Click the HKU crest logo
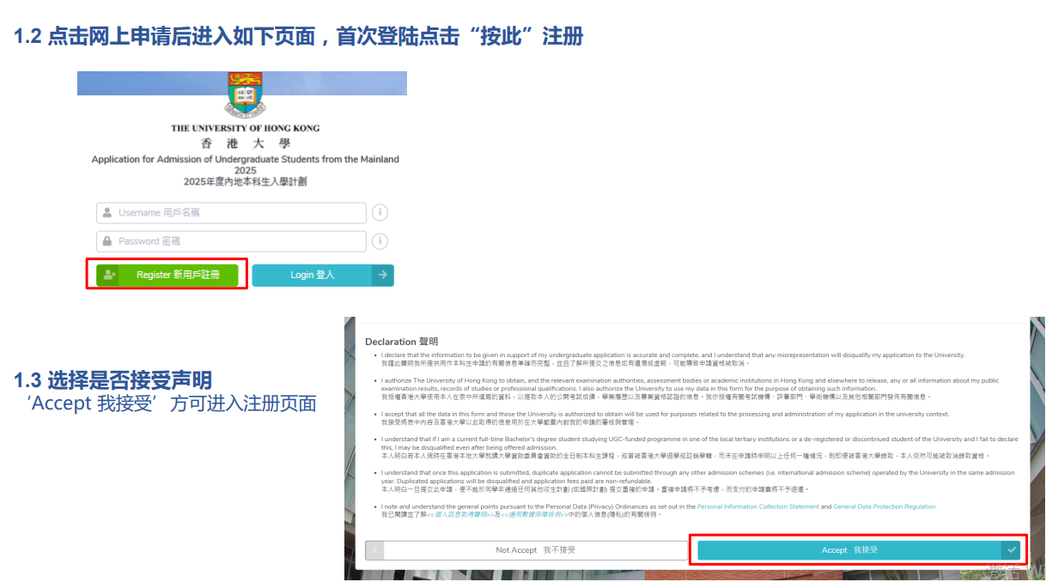The image size is (1046, 582). (246, 94)
